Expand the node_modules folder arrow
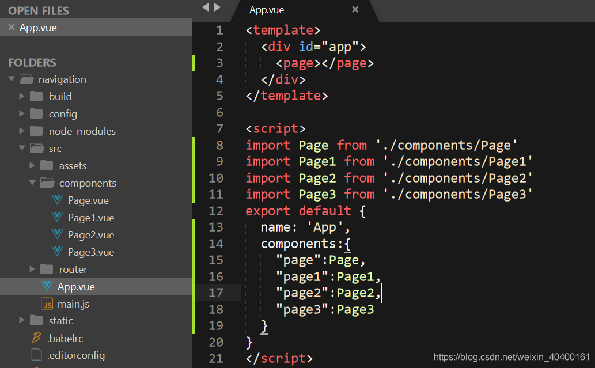 pyautogui.click(x=22, y=131)
